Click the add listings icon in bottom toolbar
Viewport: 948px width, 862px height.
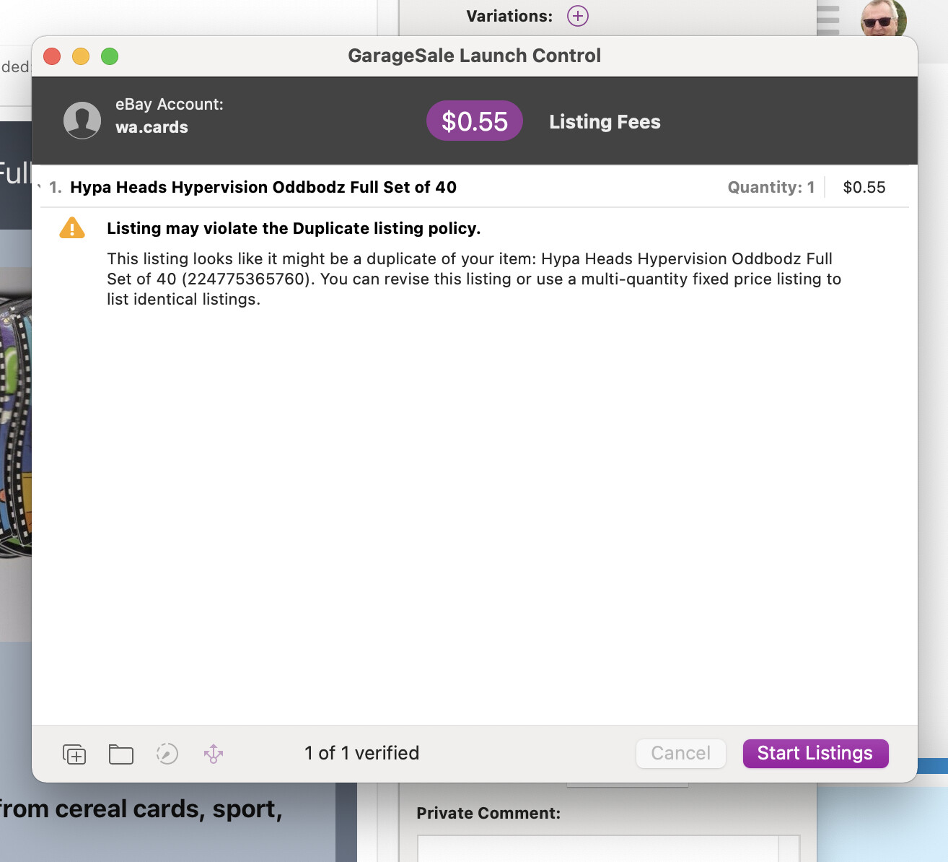click(x=74, y=754)
